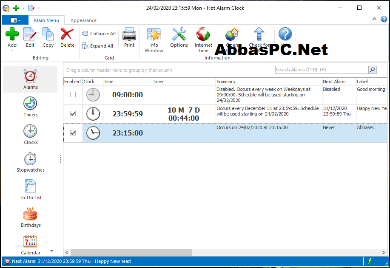Image resolution: width=390 pixels, height=268 pixels.
Task: Click Expand All in Grid group
Action: (x=98, y=46)
